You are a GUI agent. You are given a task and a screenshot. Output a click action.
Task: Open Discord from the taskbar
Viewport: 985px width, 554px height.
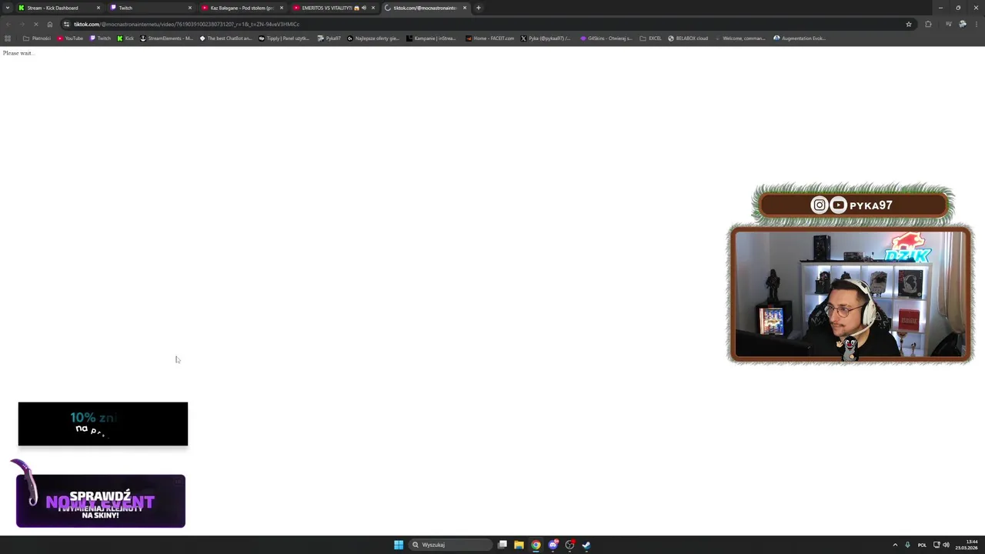(x=553, y=545)
